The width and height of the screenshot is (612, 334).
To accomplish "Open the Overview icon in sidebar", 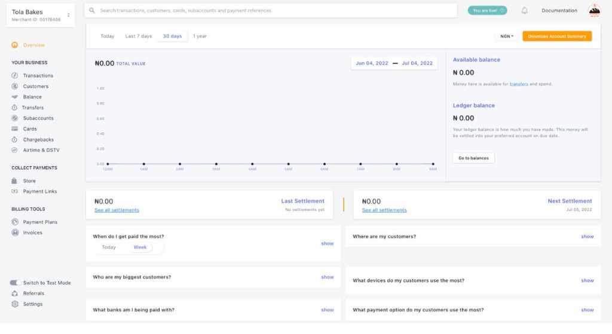I will (x=14, y=45).
